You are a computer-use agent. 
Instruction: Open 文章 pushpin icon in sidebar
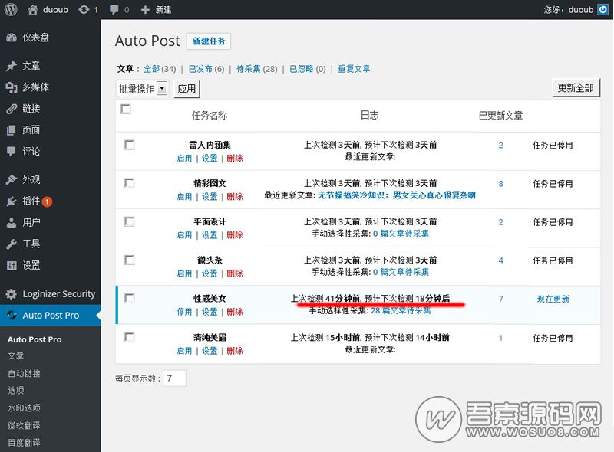point(12,66)
